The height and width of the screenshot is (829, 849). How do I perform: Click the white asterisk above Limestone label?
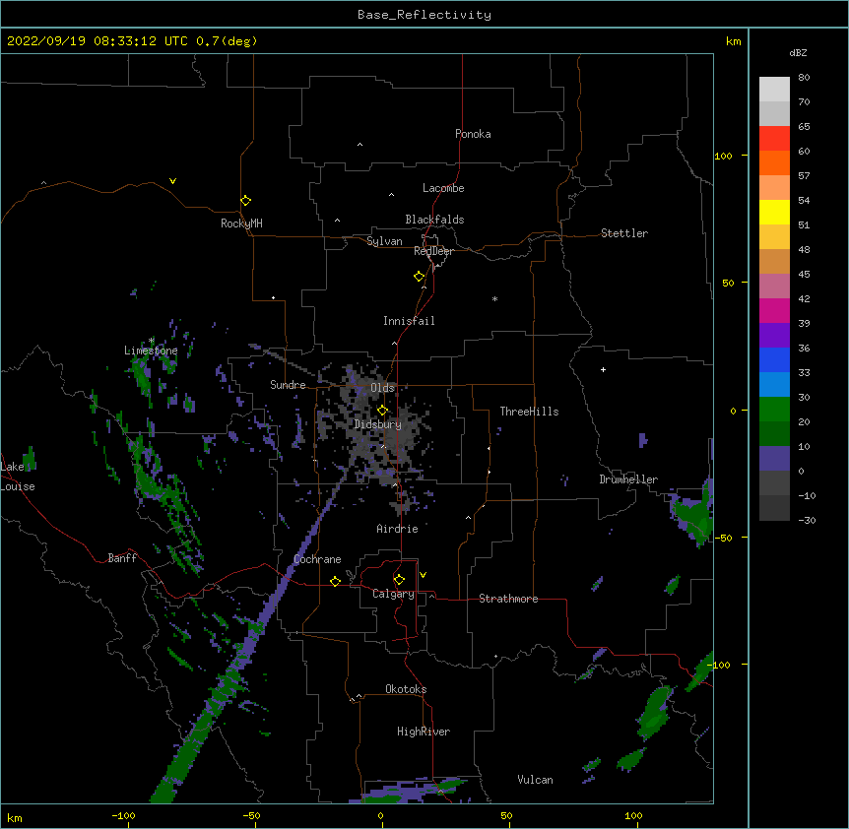click(152, 341)
